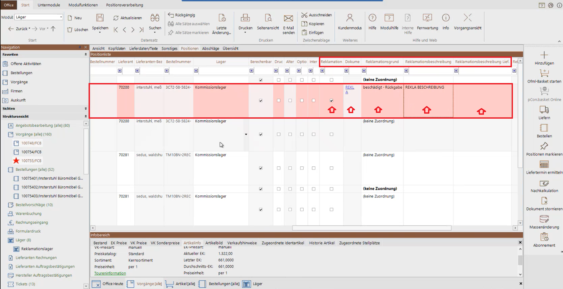Click Liefertermin ermitteln calendar icon

point(544,164)
